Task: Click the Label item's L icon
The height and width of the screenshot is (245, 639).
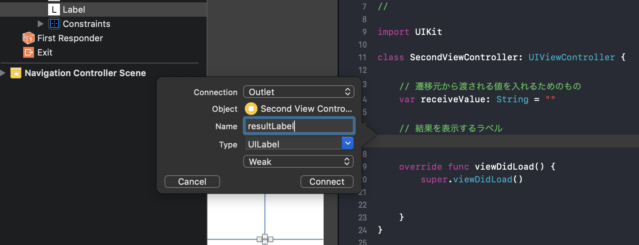Action: click(x=54, y=10)
